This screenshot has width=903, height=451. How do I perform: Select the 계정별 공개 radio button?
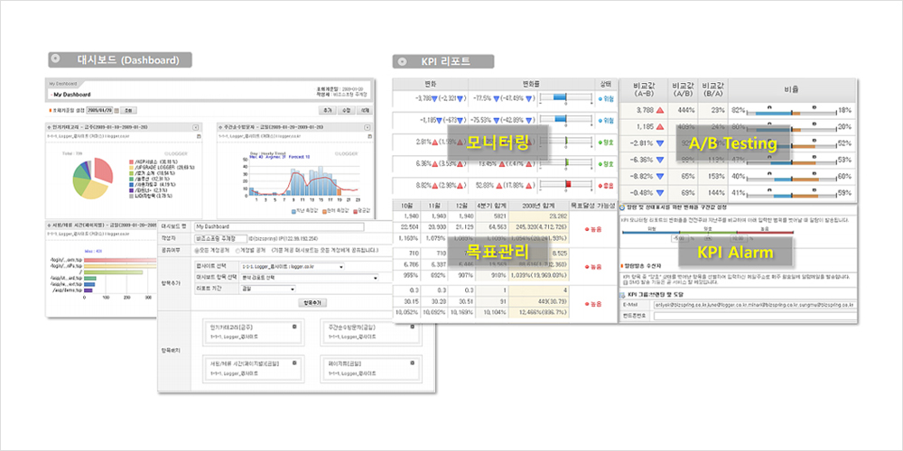pos(237,250)
